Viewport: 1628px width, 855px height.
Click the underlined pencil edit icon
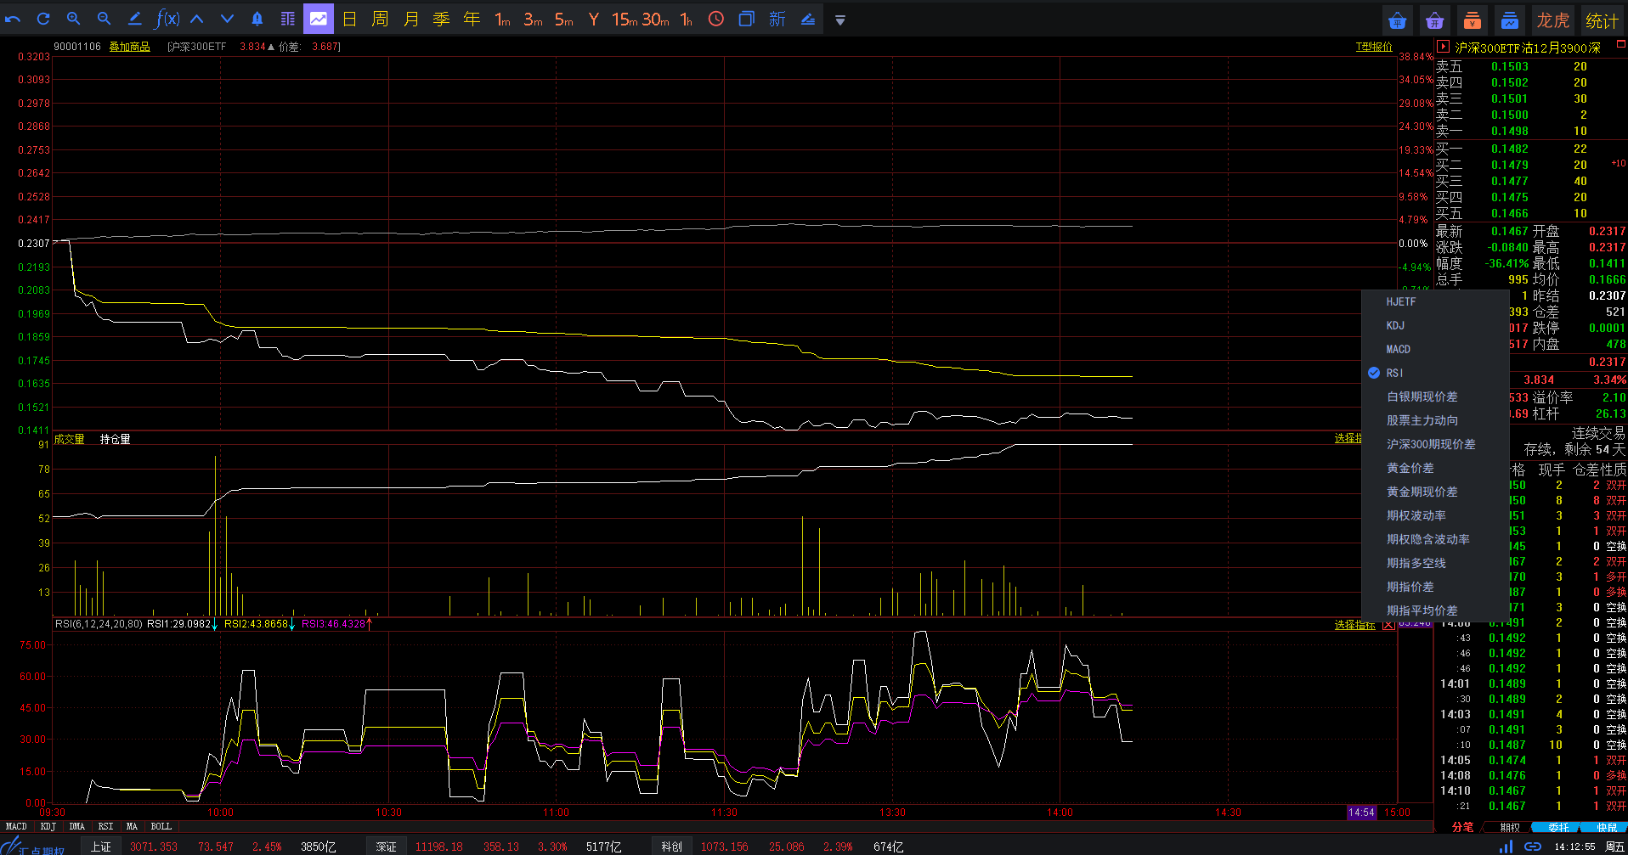(x=807, y=19)
